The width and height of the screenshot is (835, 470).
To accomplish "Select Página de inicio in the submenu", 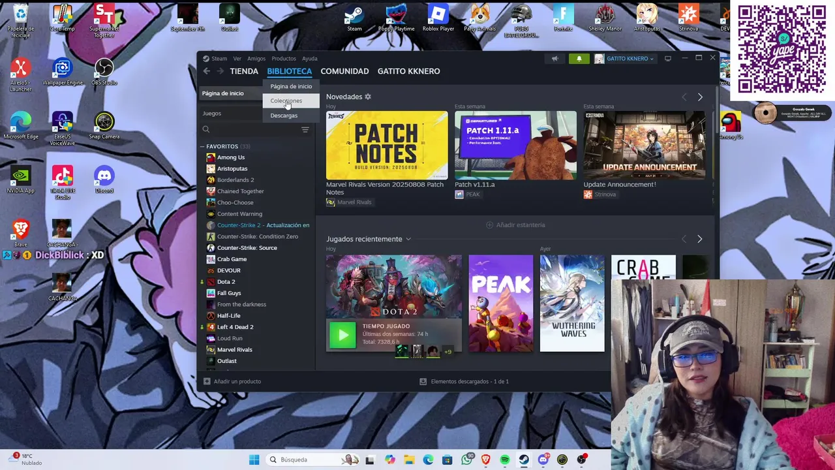I will point(291,86).
